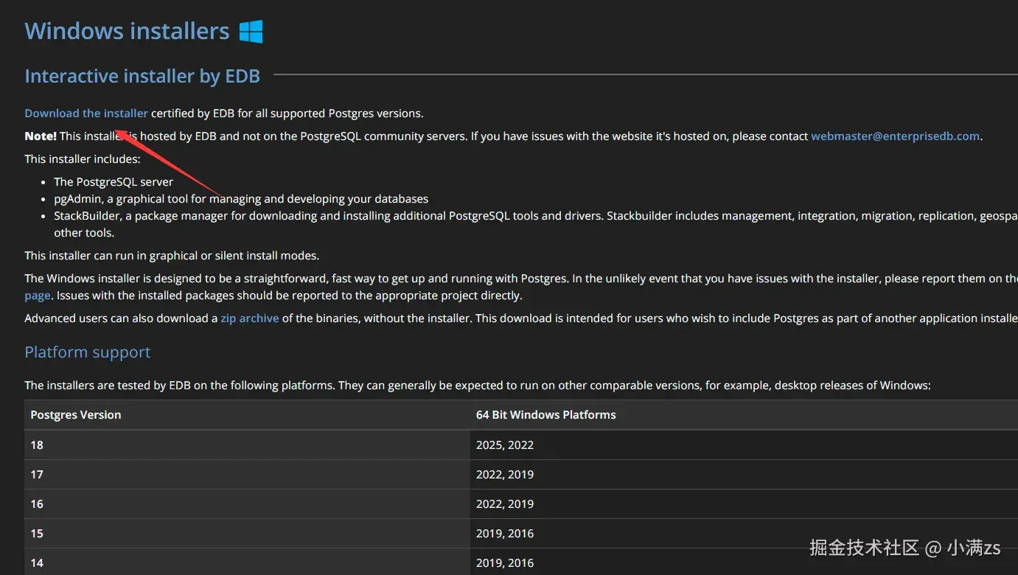Click the "The PostgreSQL server" list item
Screen dimensions: 1018x575
pyautogui.click(x=114, y=182)
